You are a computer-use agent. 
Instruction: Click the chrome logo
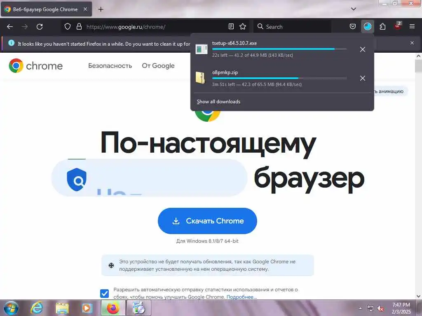point(35,66)
